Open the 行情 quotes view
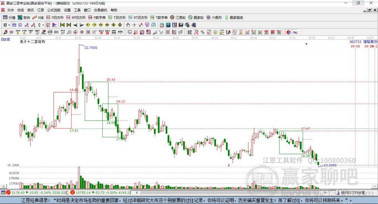Screen dimensions: 378x204 (9, 18)
